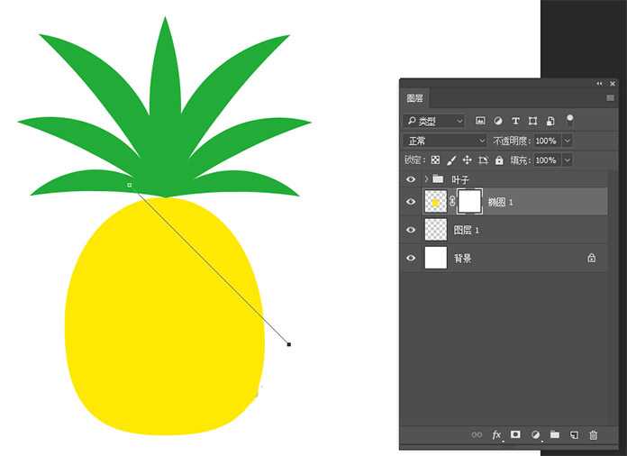Click the 椭圆 1 layer mask thumbnail
This screenshot has height=456, width=627.
[x=470, y=202]
